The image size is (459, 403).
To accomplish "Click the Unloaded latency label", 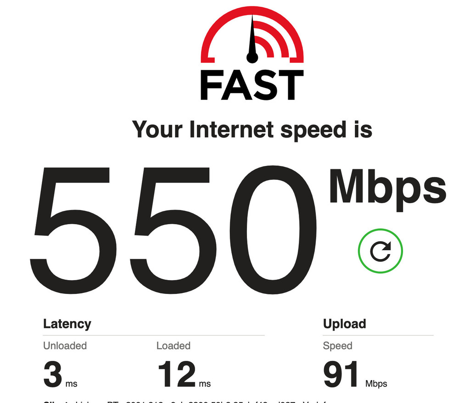I will [65, 346].
